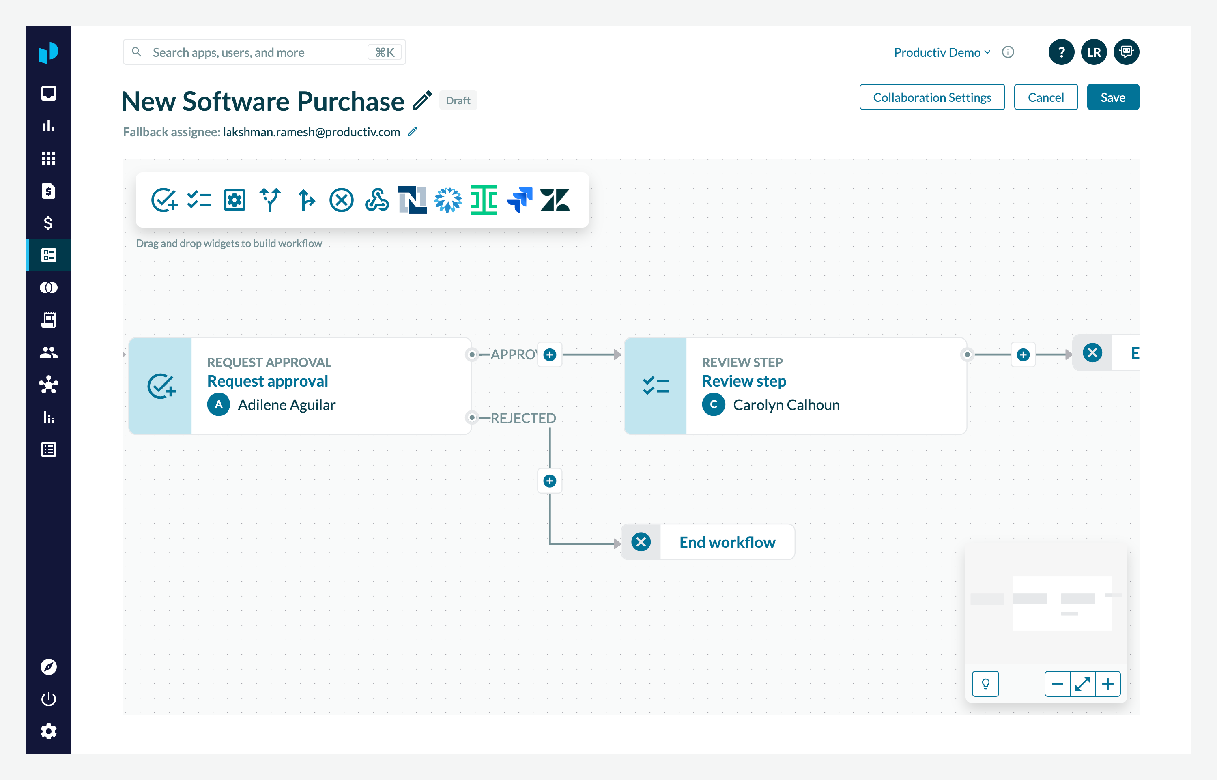Open the Productiv Demo account dropdown

coord(942,52)
